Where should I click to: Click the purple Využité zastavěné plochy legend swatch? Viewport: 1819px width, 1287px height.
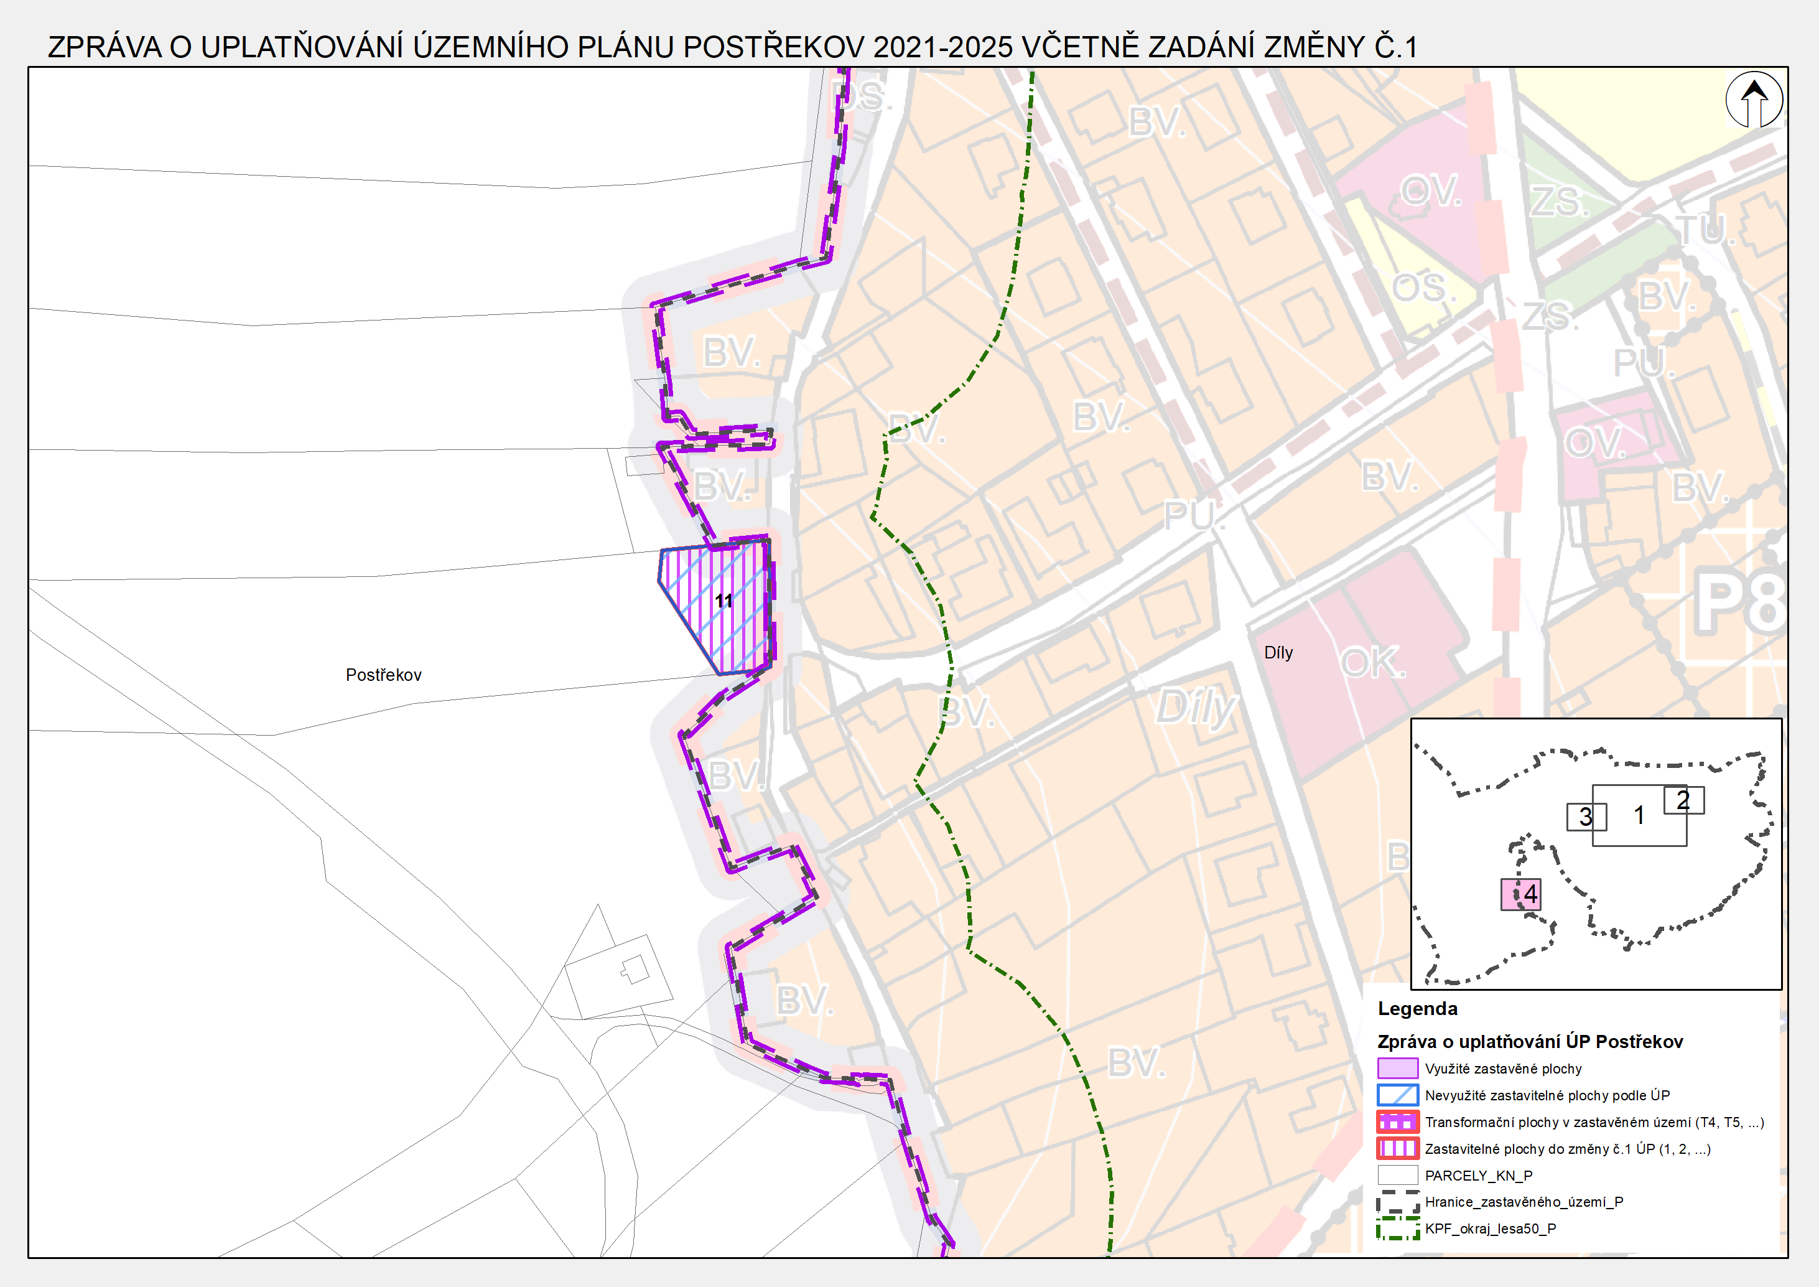coord(1397,1069)
